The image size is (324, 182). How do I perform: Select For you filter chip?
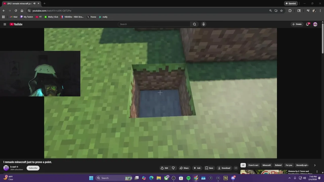tap(289, 165)
